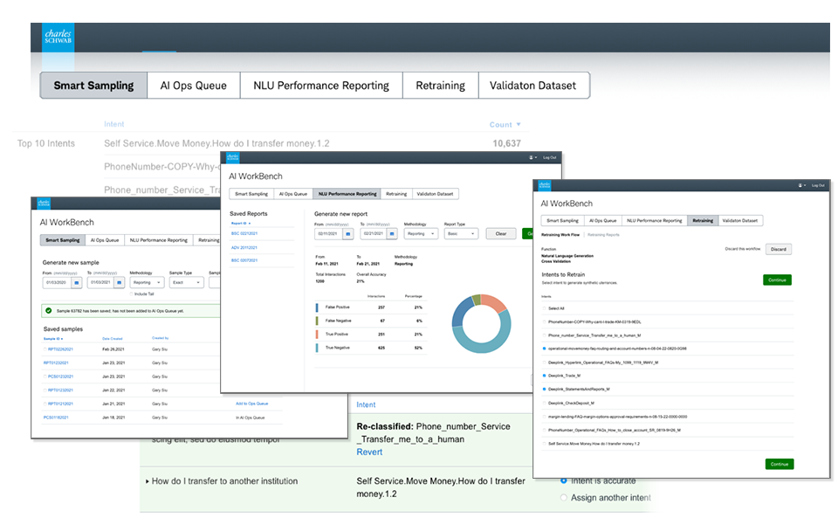Image resolution: width=838 pixels, height=518 pixels.
Task: Open the large Validaton Dataset tab
Action: pos(533,86)
